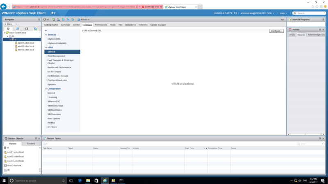Pin the Recent Tasks panel
The width and height of the screenshot is (328, 184).
coord(320,139)
